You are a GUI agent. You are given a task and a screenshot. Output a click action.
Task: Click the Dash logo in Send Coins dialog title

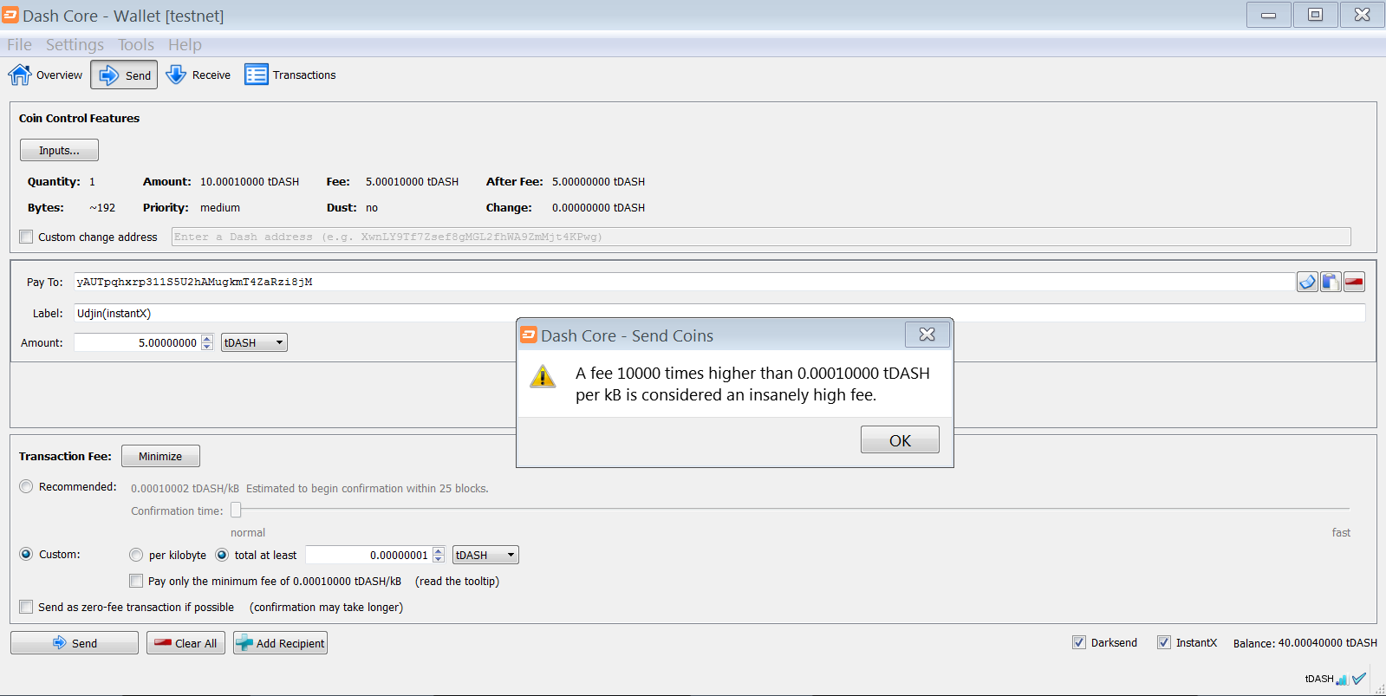tap(529, 335)
